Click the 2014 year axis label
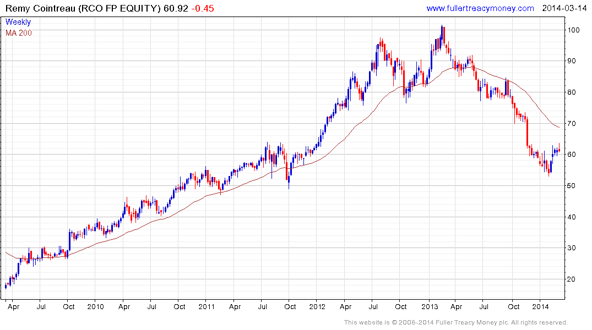Image resolution: width=592 pixels, height=330 pixels. (540, 306)
